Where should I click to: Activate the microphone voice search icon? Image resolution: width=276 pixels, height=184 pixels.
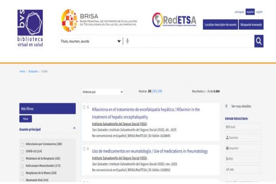[127, 41]
